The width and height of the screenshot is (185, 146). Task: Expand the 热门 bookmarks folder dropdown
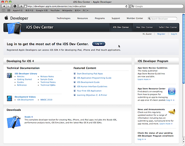point(86,10)
